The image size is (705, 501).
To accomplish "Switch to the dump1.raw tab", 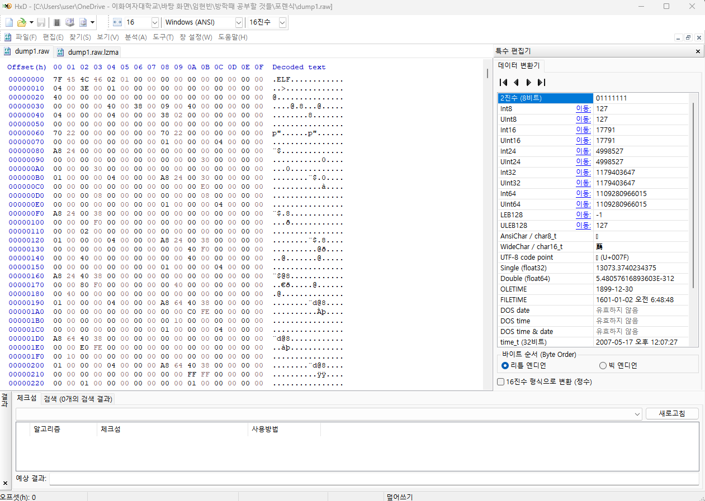I will pyautogui.click(x=26, y=51).
